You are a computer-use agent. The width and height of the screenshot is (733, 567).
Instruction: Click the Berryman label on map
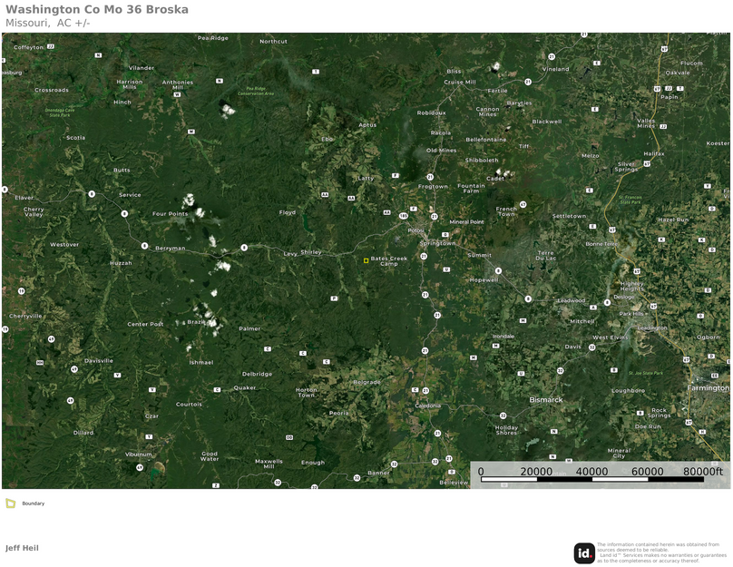pos(170,248)
